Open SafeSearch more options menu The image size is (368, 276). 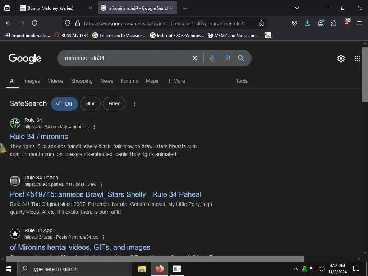[x=135, y=104]
